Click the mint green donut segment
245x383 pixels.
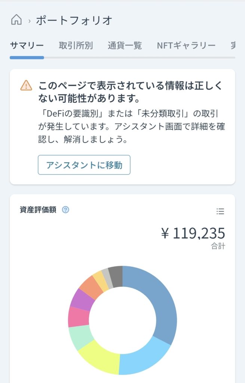pos(80,336)
